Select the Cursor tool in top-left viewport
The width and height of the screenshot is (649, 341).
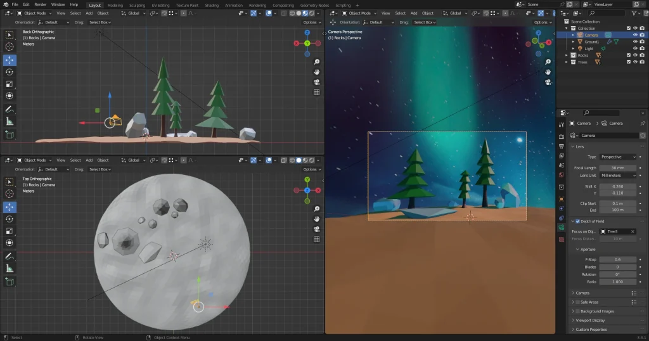tap(10, 46)
